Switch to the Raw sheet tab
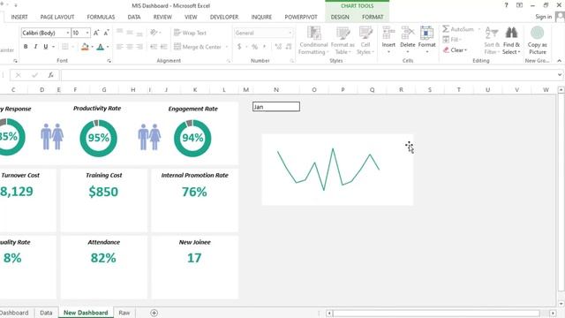The height and width of the screenshot is (318, 565). [x=124, y=313]
